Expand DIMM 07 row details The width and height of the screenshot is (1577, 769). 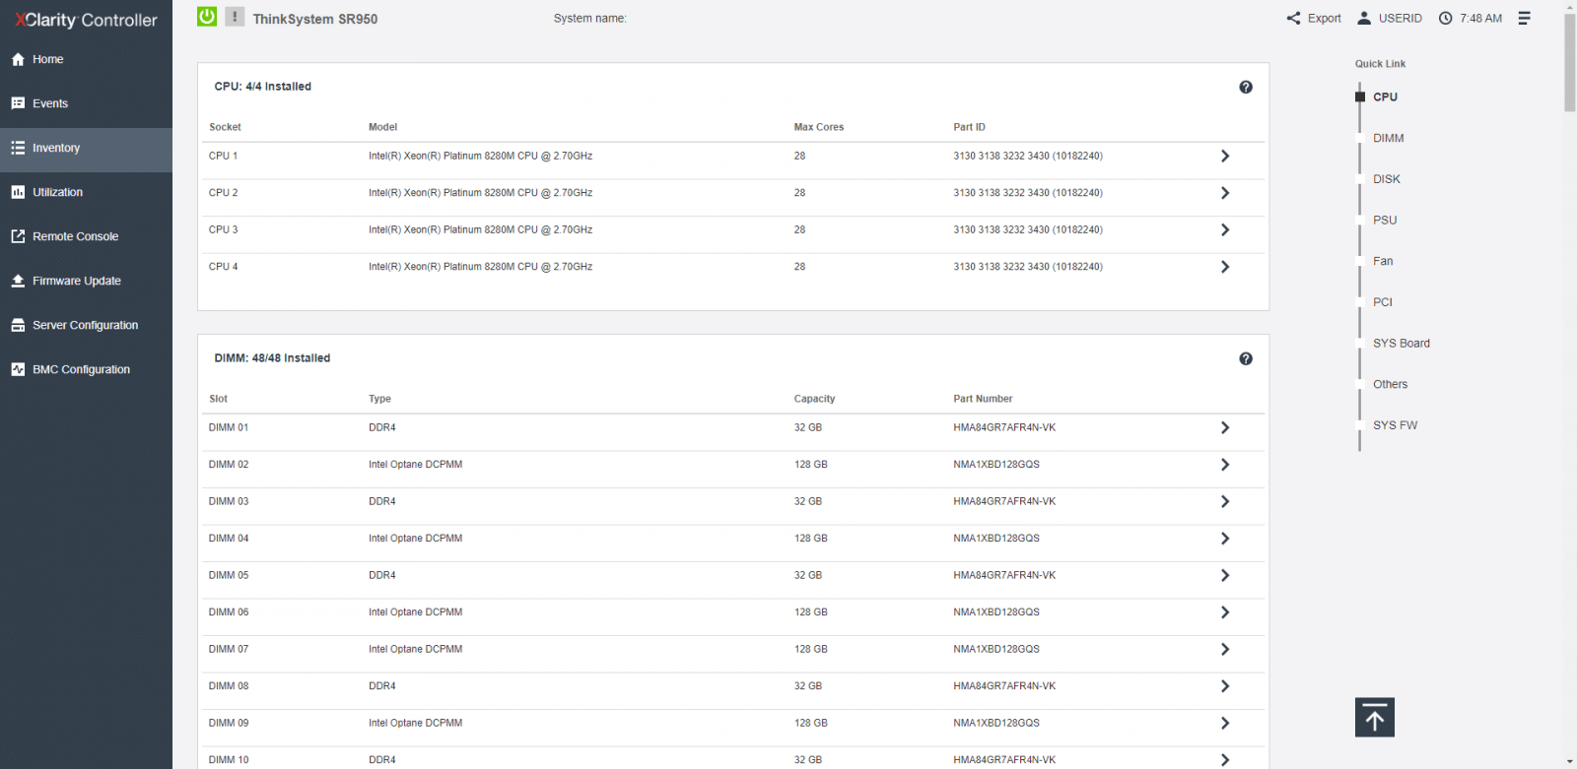tap(1225, 649)
